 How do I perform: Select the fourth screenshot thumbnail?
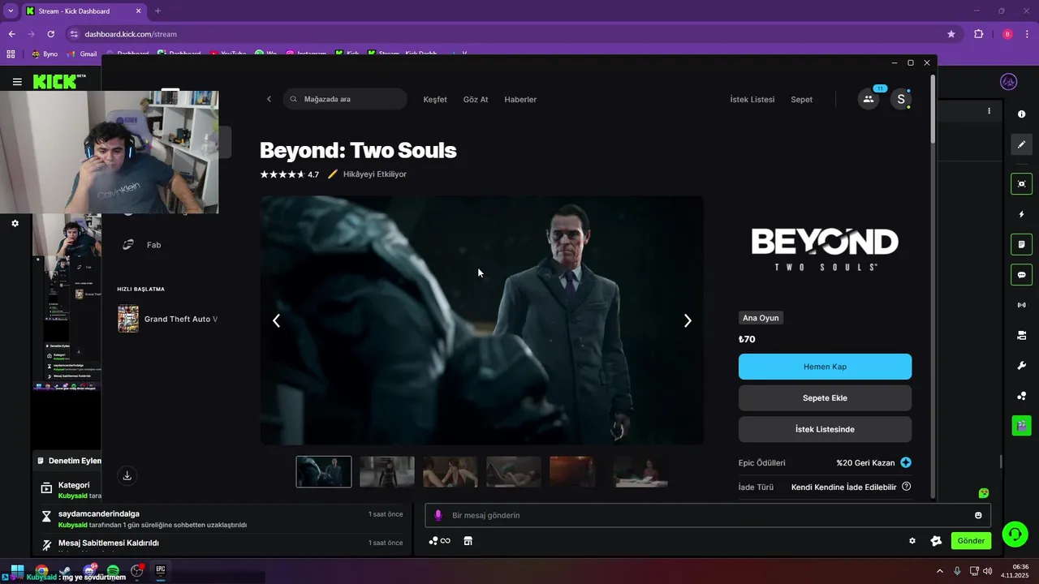514,471
